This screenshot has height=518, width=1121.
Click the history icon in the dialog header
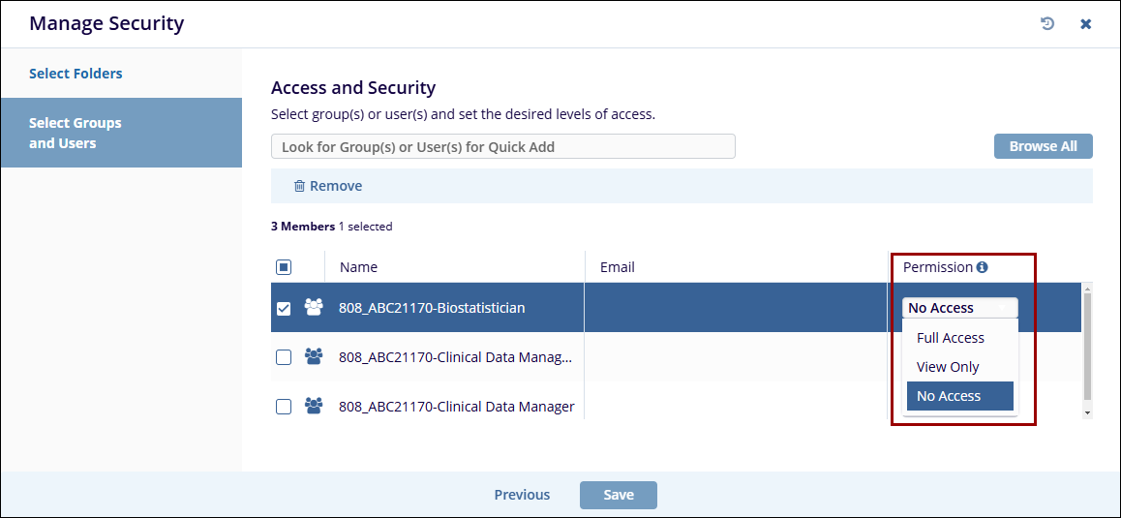point(1046,23)
